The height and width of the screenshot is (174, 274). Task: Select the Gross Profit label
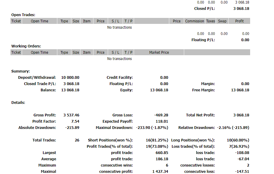click(45, 115)
